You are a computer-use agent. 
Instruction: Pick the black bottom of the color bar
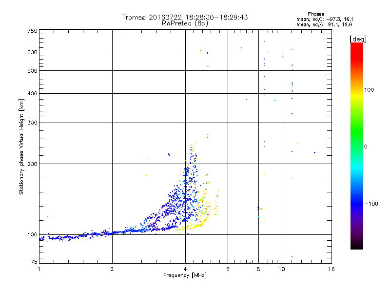point(357,246)
